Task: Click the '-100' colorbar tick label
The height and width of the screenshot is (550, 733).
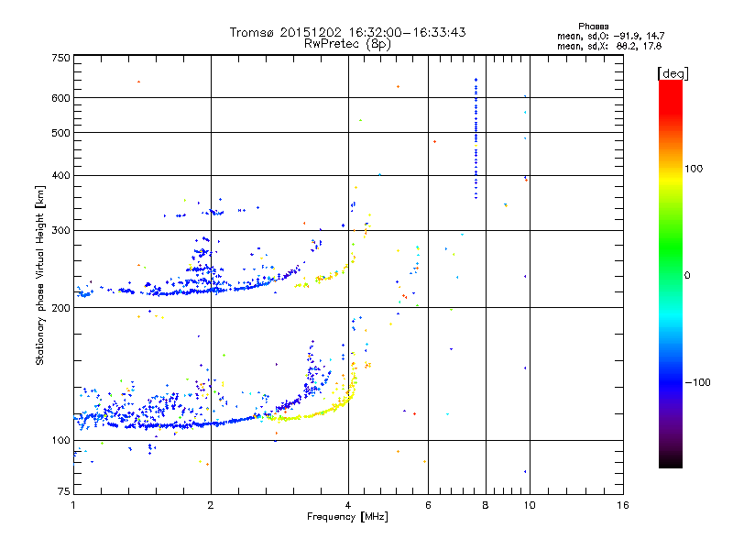Action: 697,382
